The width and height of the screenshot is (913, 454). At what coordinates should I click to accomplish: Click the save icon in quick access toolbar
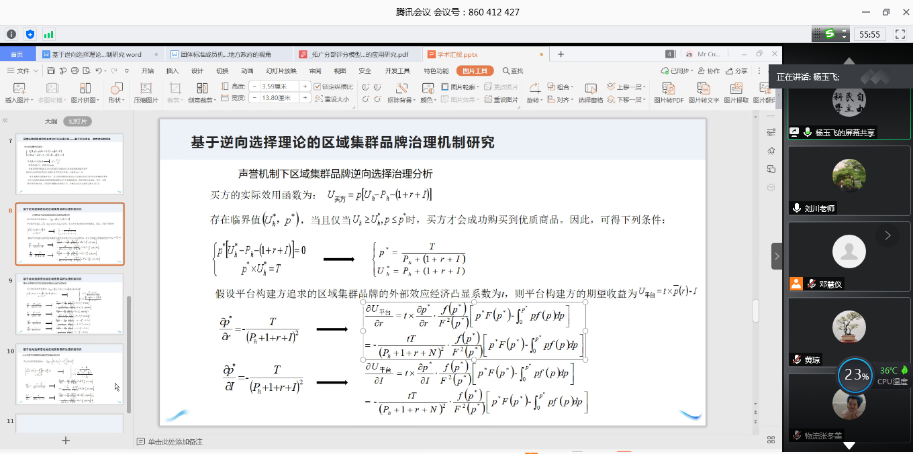click(x=52, y=70)
